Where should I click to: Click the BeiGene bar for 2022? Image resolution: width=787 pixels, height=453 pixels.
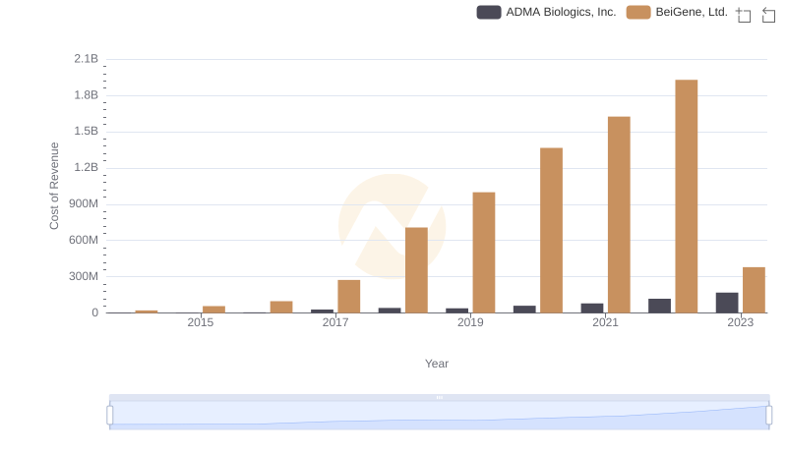pos(686,197)
